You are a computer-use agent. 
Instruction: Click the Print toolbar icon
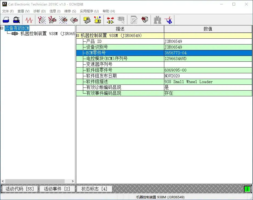(6, 20)
